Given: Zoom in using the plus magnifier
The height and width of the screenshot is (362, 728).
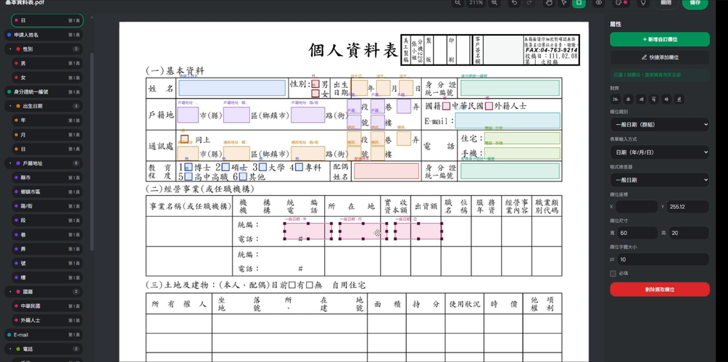Looking at the screenshot, I should click(x=495, y=3).
